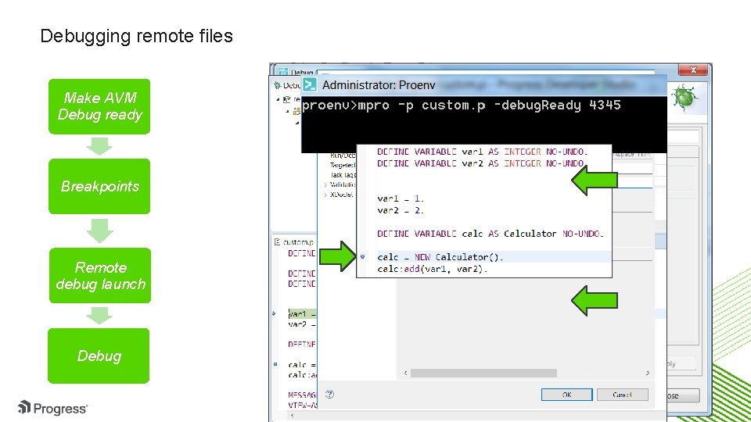Image resolution: width=751 pixels, height=422 pixels.
Task: Close the Debug dialog with the red X
Action: pos(692,70)
